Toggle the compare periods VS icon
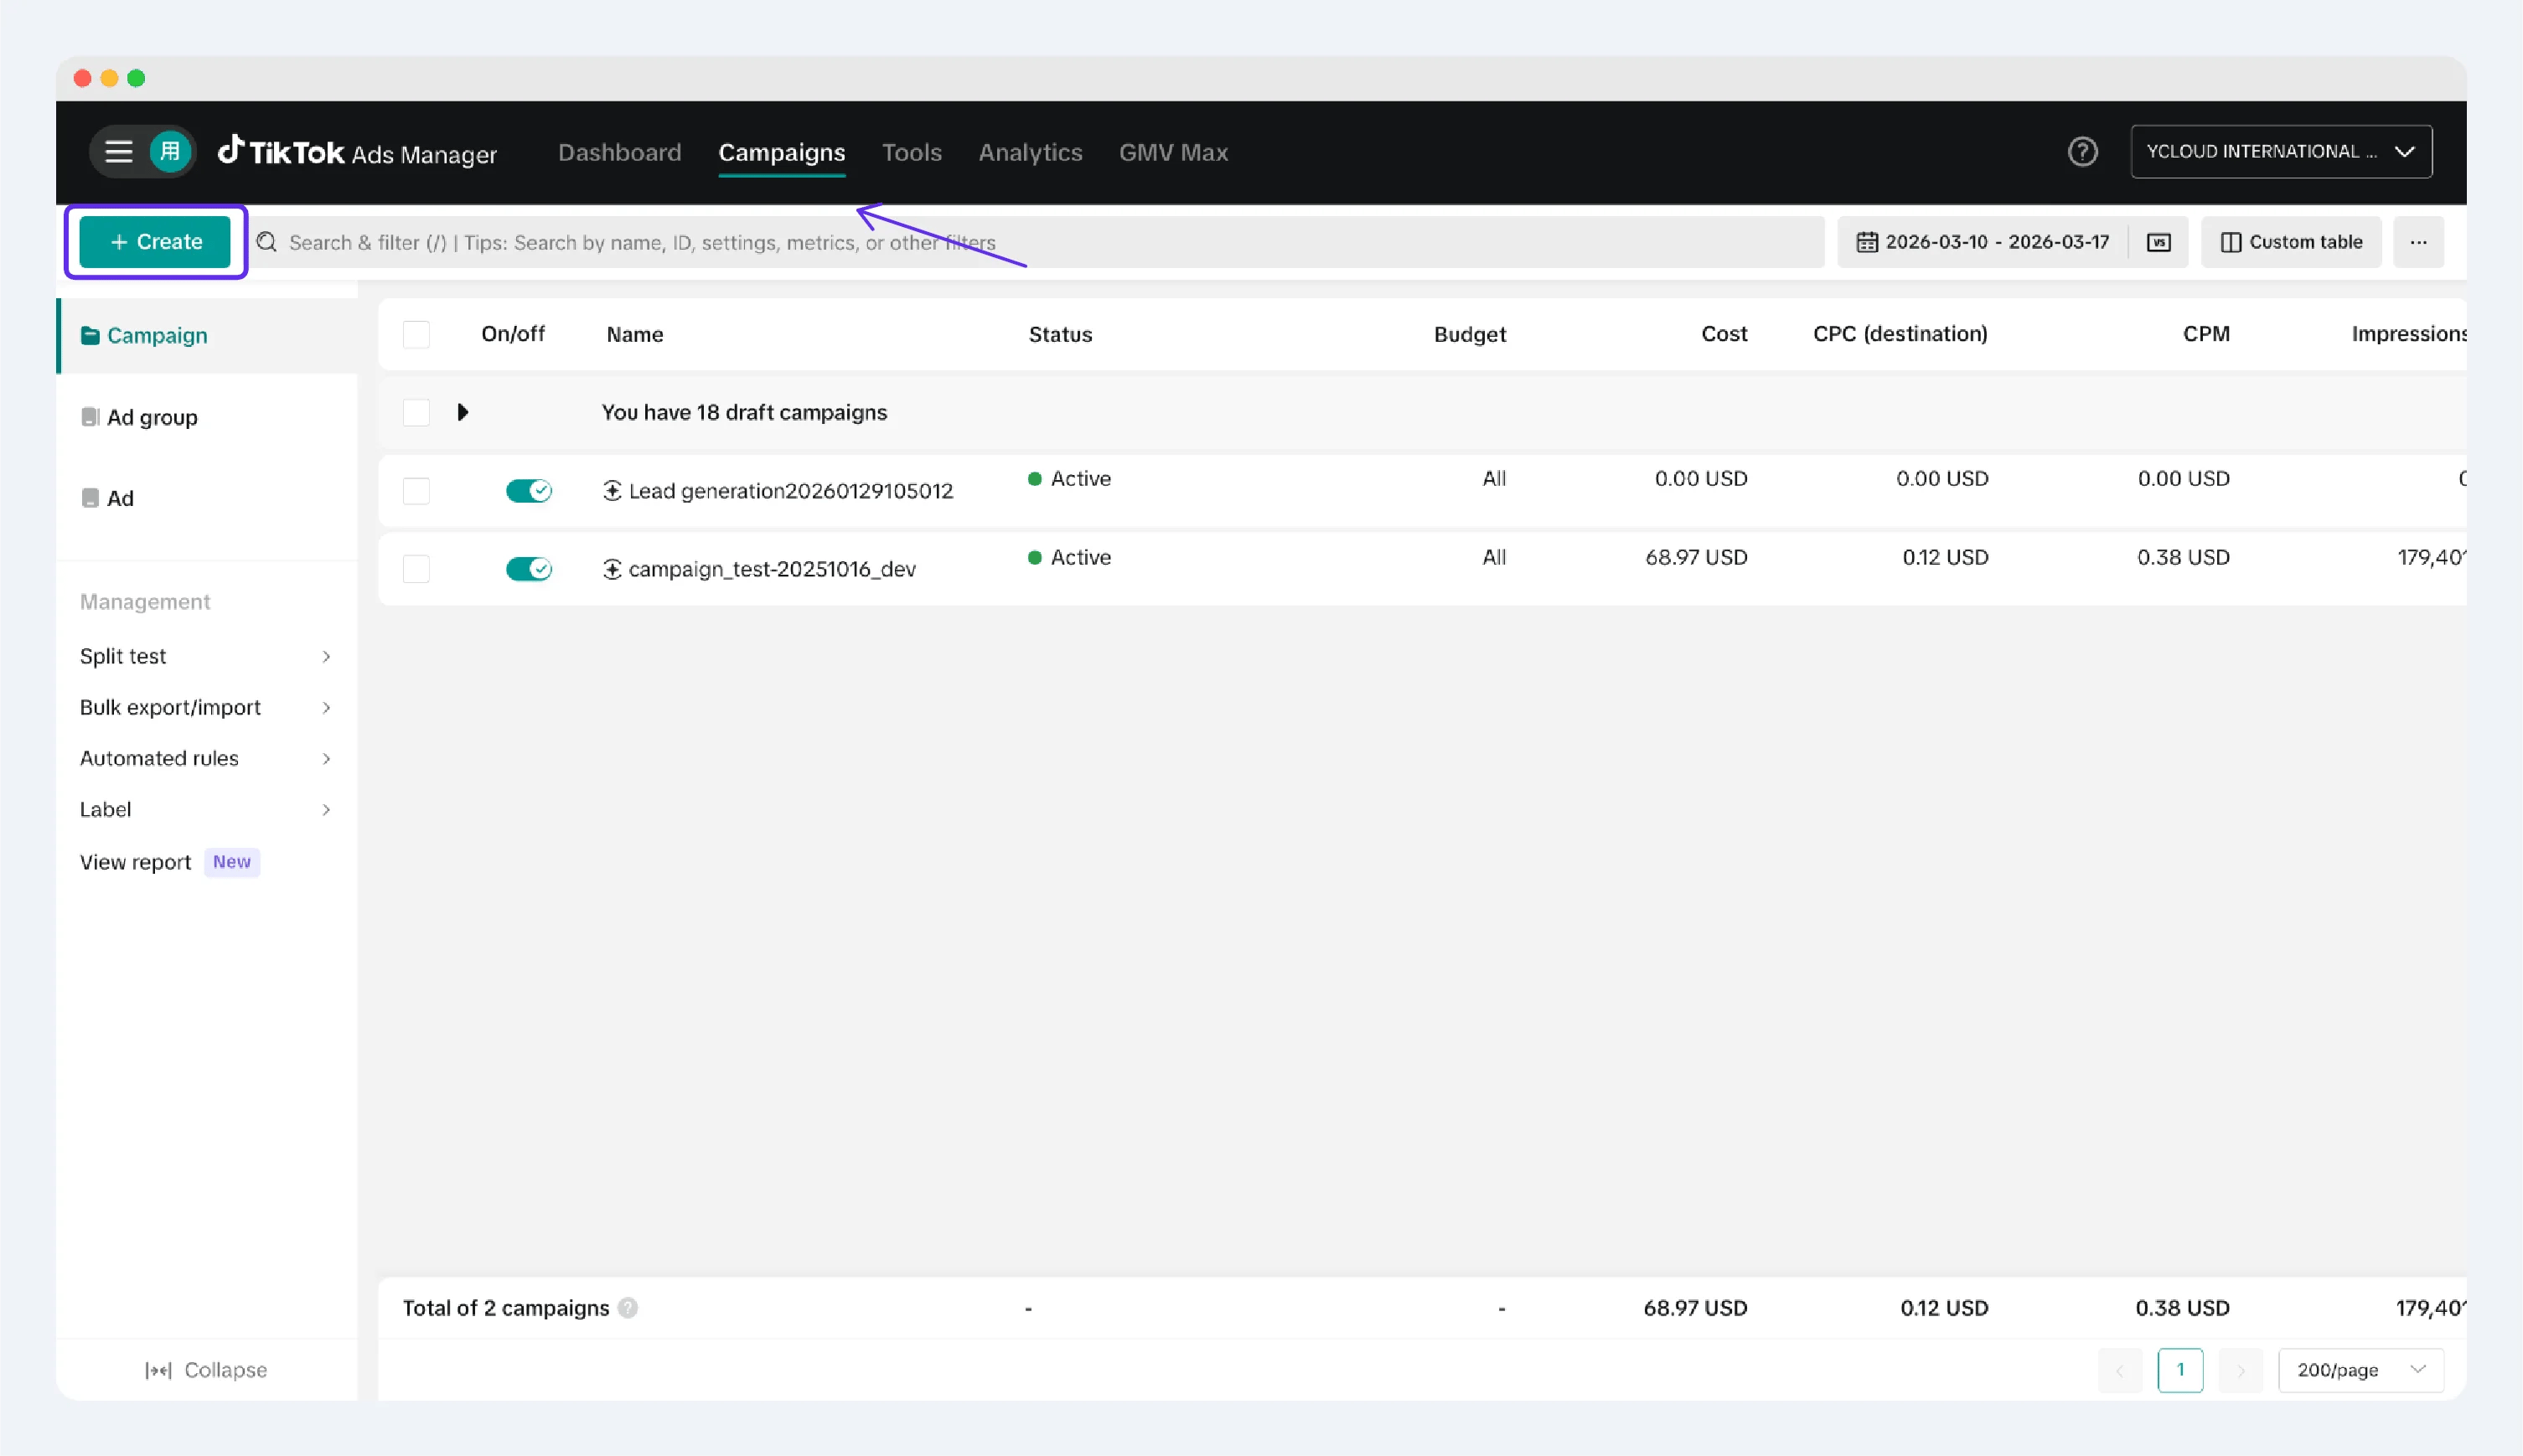 [x=2158, y=242]
